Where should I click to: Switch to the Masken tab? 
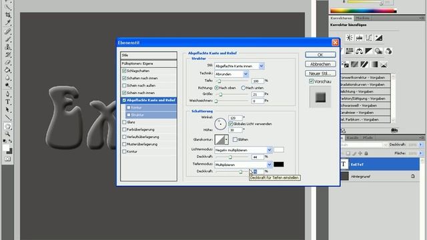click(x=362, y=18)
